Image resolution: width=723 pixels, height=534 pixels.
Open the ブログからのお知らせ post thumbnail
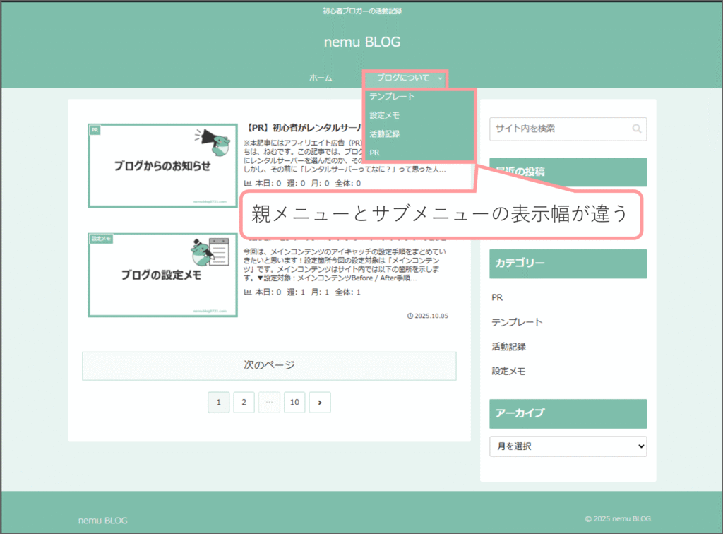pos(162,166)
